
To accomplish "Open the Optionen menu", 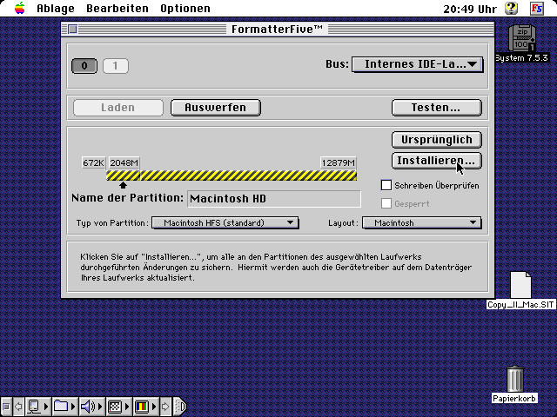I will pyautogui.click(x=185, y=9).
